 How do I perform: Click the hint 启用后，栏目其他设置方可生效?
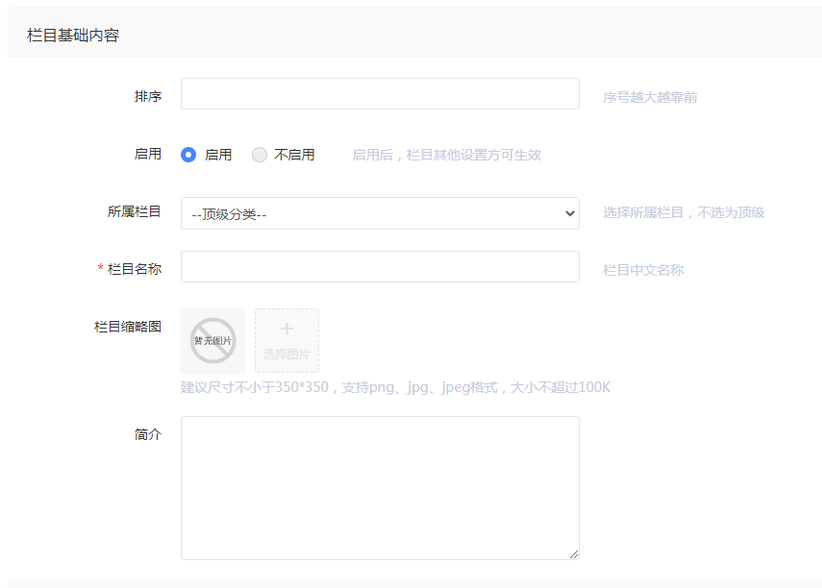446,155
